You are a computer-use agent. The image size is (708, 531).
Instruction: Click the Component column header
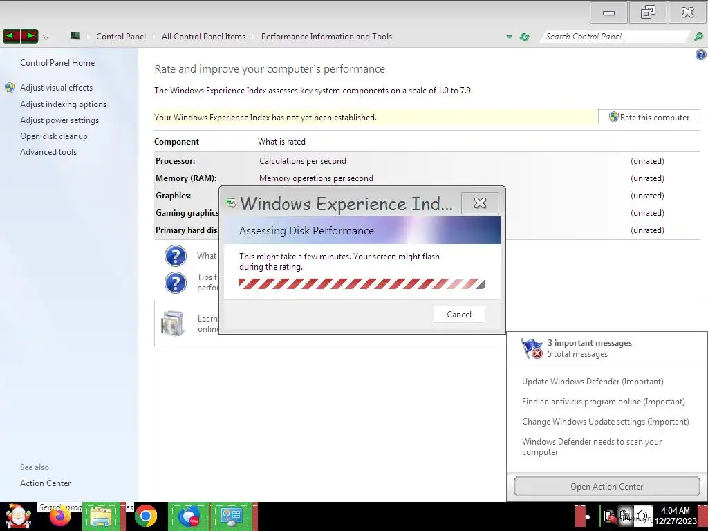(176, 141)
